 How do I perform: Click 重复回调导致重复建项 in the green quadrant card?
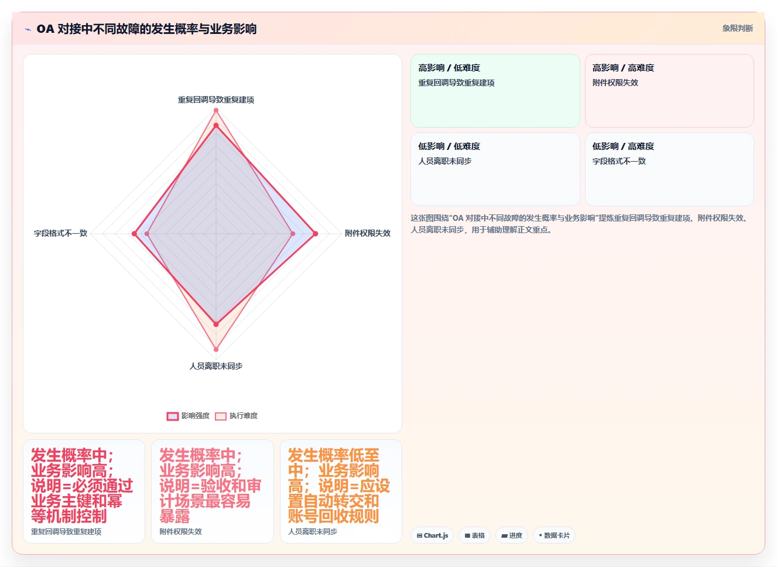tap(456, 83)
